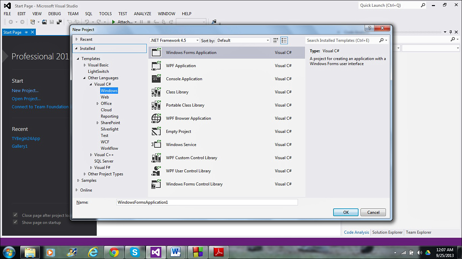
Task: Switch templates to medium list view
Action: pos(284,40)
